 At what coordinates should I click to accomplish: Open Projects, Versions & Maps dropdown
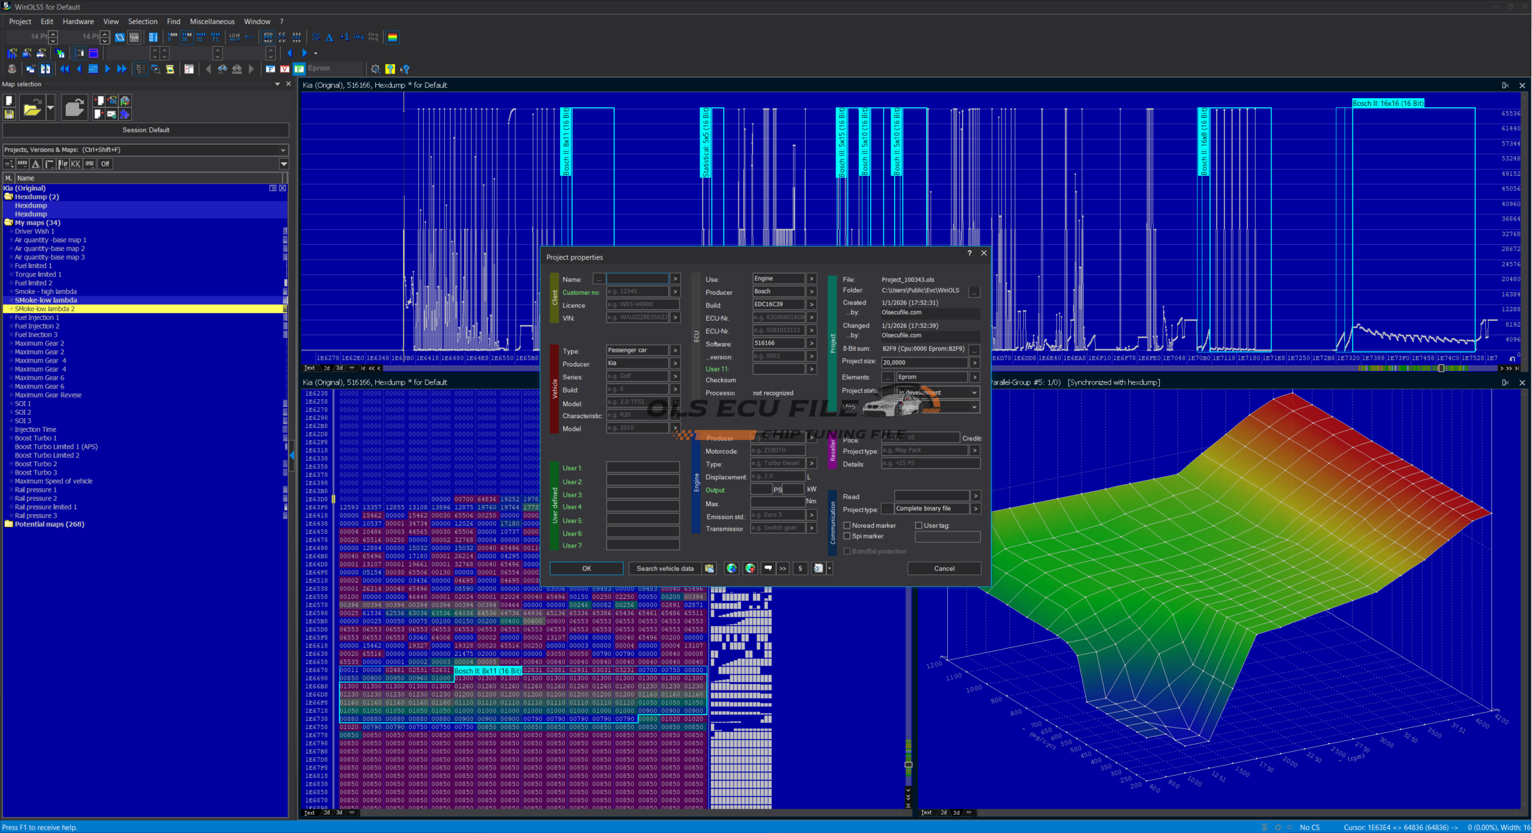pos(283,150)
